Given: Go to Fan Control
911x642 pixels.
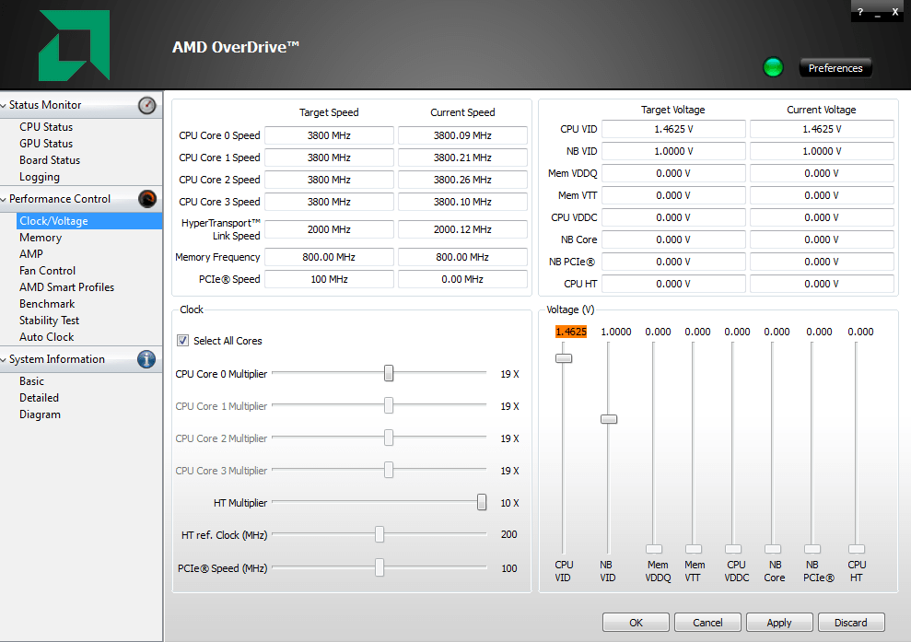Looking at the screenshot, I should [x=47, y=271].
